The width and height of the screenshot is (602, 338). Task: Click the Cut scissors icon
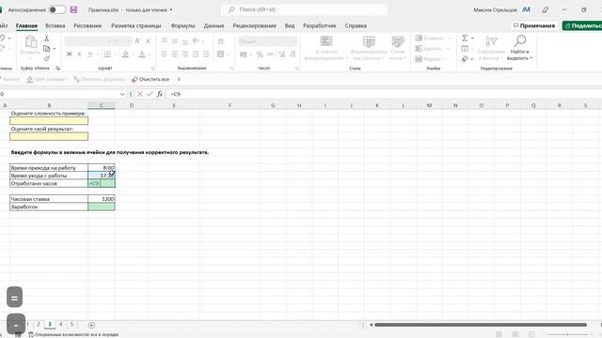tap(46, 38)
